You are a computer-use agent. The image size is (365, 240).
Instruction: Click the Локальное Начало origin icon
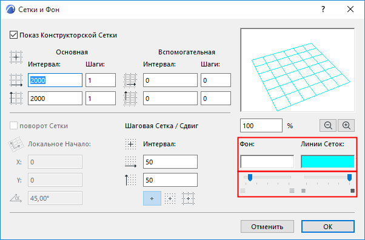pos(16,144)
